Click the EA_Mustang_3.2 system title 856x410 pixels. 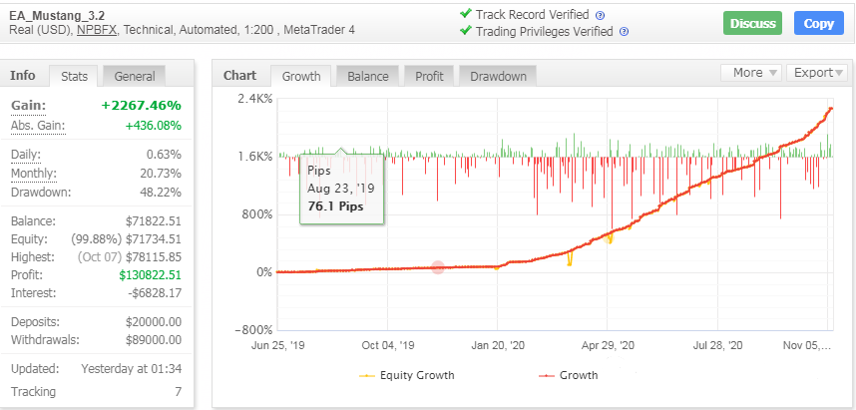point(57,15)
